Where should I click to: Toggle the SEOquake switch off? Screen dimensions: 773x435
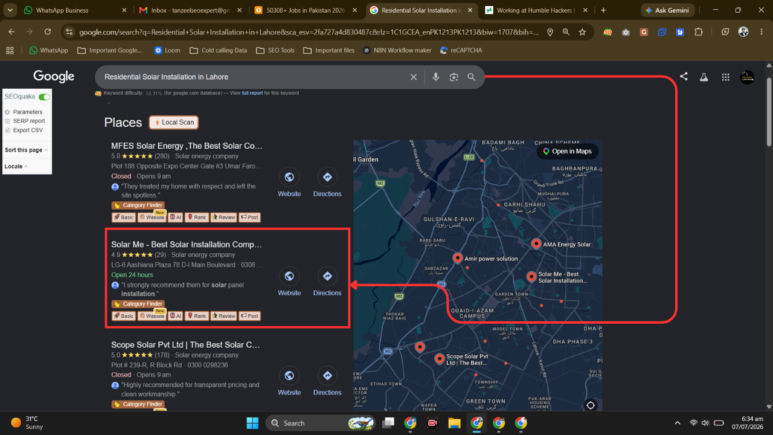click(x=44, y=97)
